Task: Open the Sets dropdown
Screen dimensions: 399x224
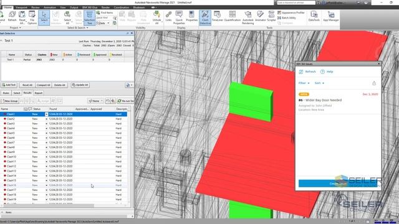Action: pyautogui.click(x=103, y=23)
